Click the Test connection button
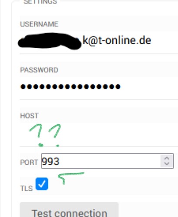Viewport: 178px width, 217px height. pyautogui.click(x=69, y=210)
